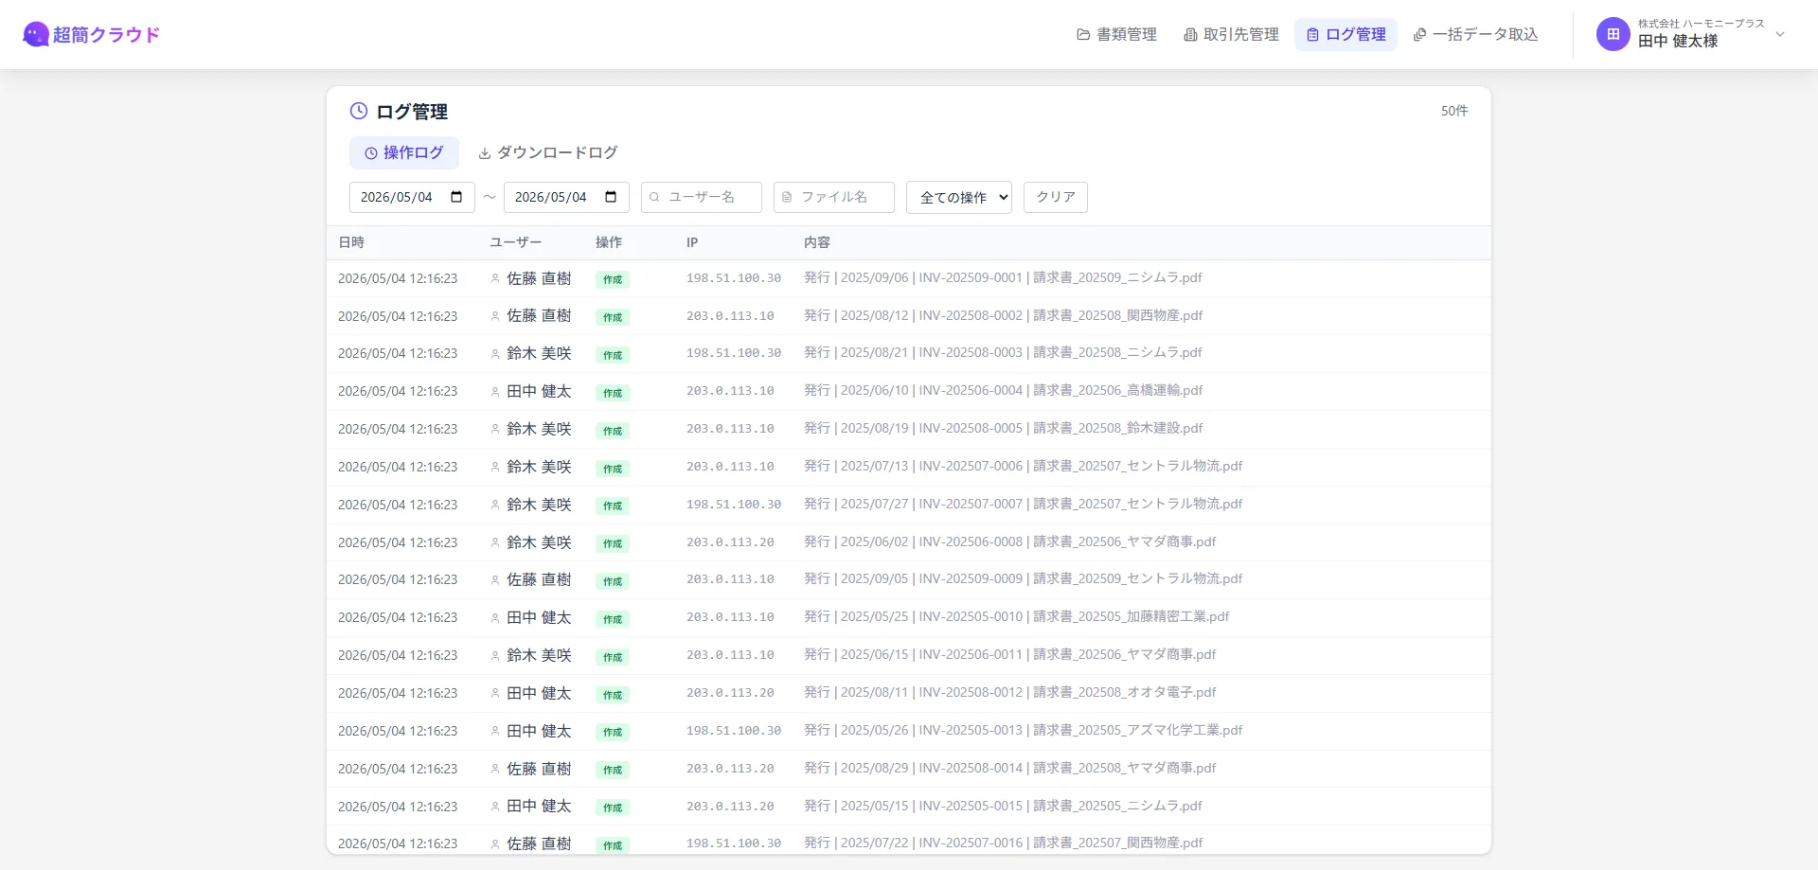
Task: Click user icon in INV-202508-0003 row
Action: (495, 354)
